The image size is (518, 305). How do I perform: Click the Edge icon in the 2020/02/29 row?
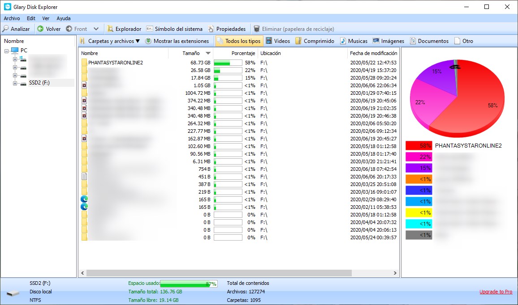84,199
